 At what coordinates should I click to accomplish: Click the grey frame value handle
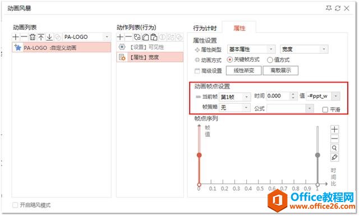[x=317, y=155]
